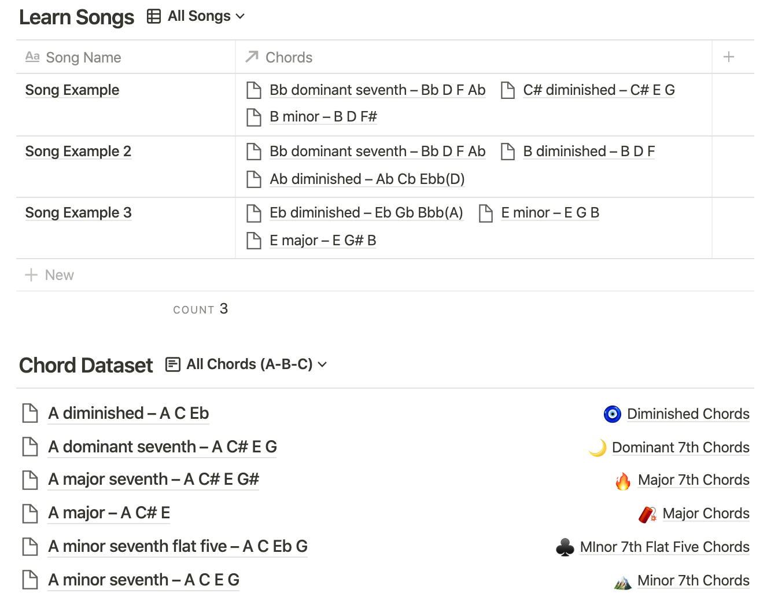Image resolution: width=767 pixels, height=597 pixels.
Task: Click the list view icon beside All Chords
Action: pos(172,364)
